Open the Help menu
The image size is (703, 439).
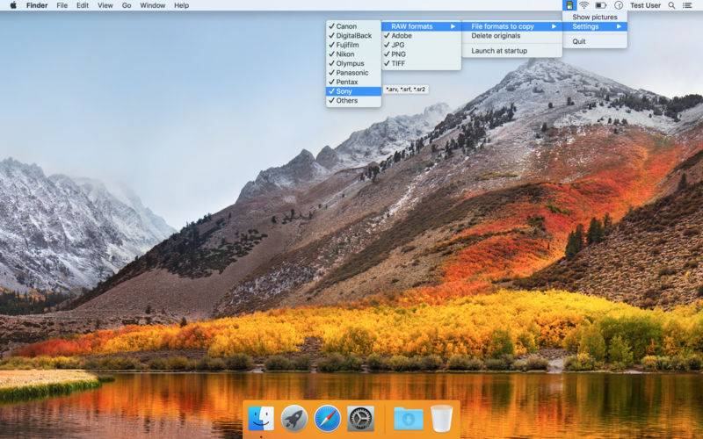pyautogui.click(x=182, y=5)
